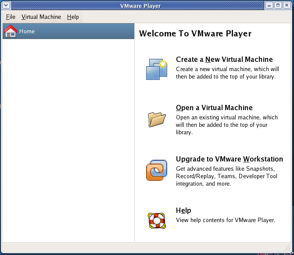
Task: Click the red house Home icon
Action: (11, 31)
